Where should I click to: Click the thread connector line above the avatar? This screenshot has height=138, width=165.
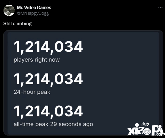pos(9,3)
